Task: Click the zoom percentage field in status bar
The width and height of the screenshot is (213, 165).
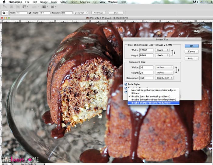Action: click(5, 164)
